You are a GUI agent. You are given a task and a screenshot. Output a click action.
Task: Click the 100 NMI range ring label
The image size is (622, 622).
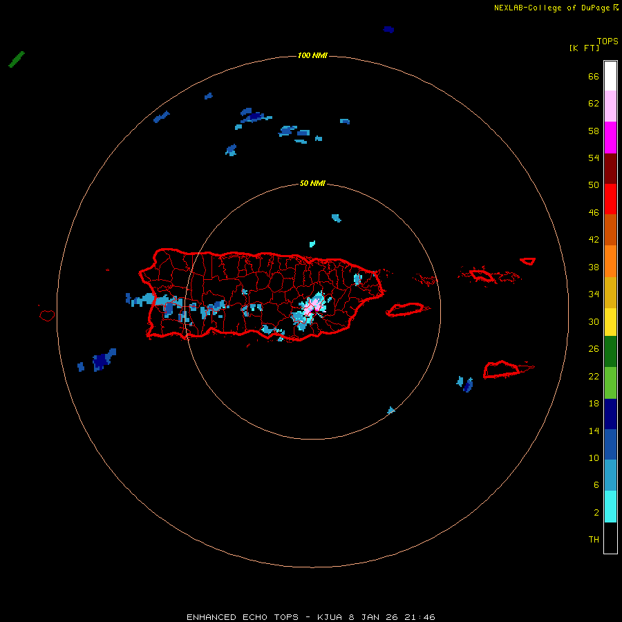(312, 55)
